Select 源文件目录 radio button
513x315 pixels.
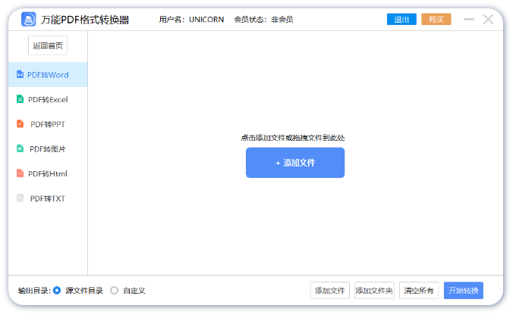click(x=57, y=290)
